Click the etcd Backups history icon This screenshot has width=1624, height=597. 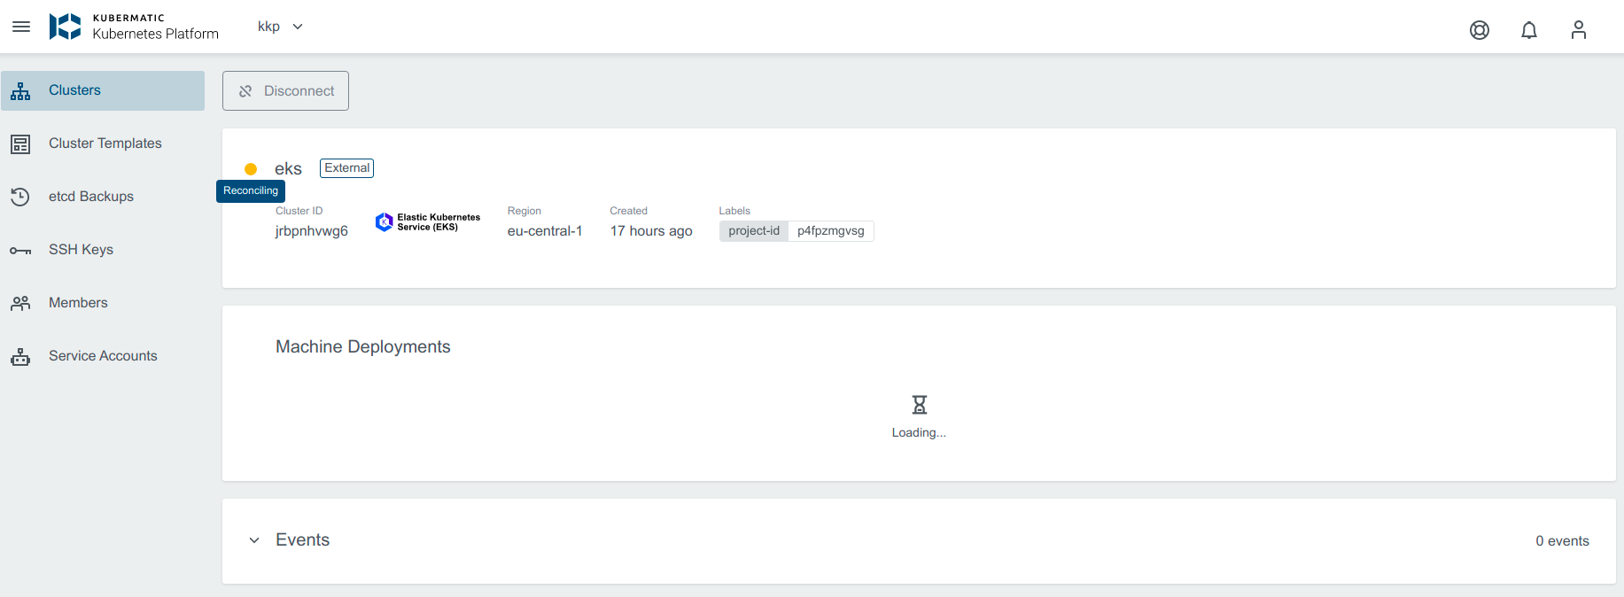pyautogui.click(x=20, y=197)
